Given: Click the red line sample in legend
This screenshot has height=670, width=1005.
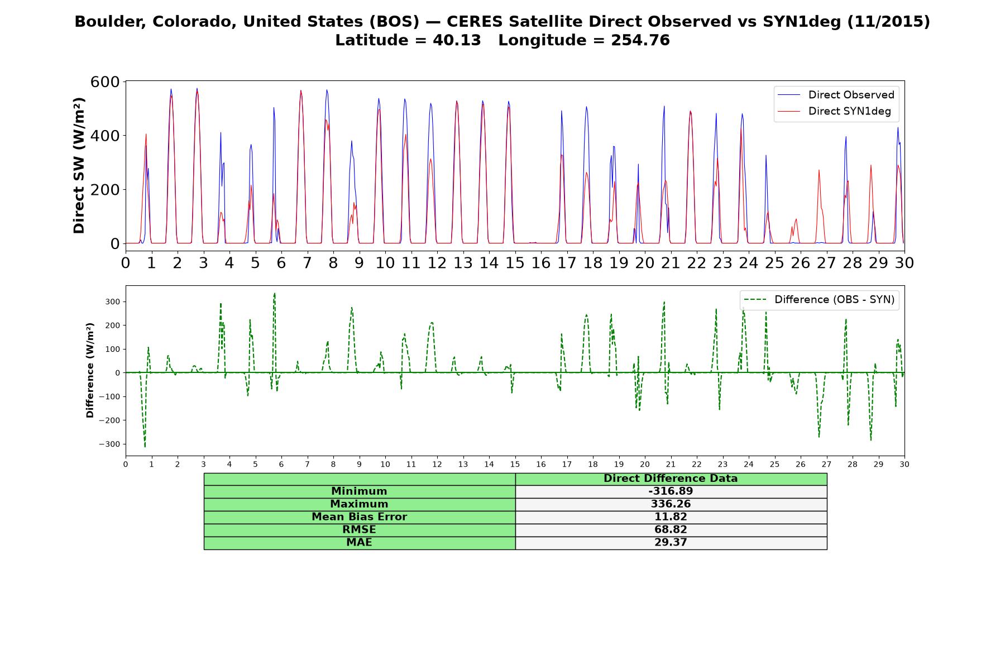Looking at the screenshot, I should click(789, 112).
